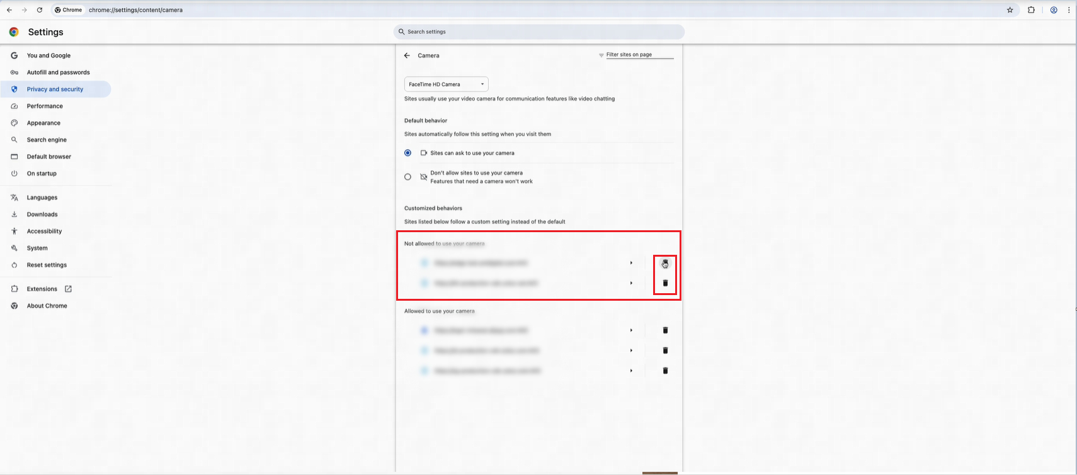
Task: Reload the page with the refresh icon
Action: 40,10
